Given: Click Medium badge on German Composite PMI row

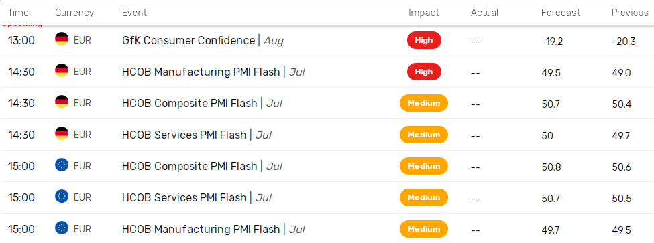Looking at the screenshot, I should [424, 103].
